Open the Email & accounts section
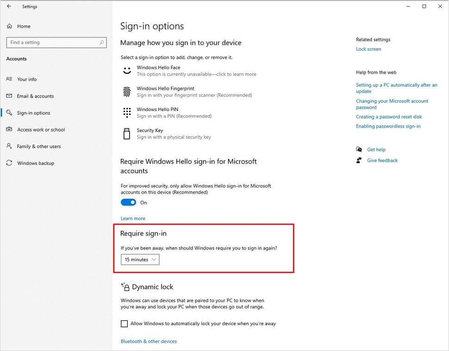The width and height of the screenshot is (449, 351). tap(35, 96)
